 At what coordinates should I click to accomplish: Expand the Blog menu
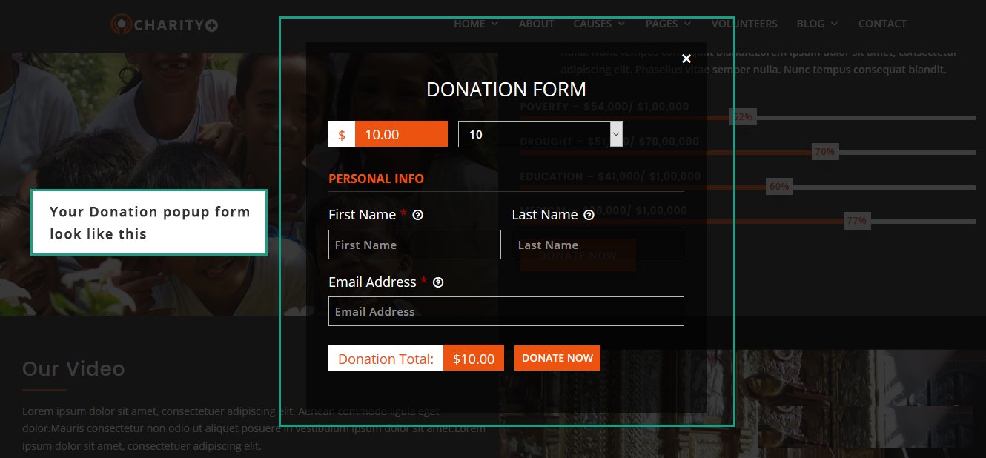coord(817,24)
